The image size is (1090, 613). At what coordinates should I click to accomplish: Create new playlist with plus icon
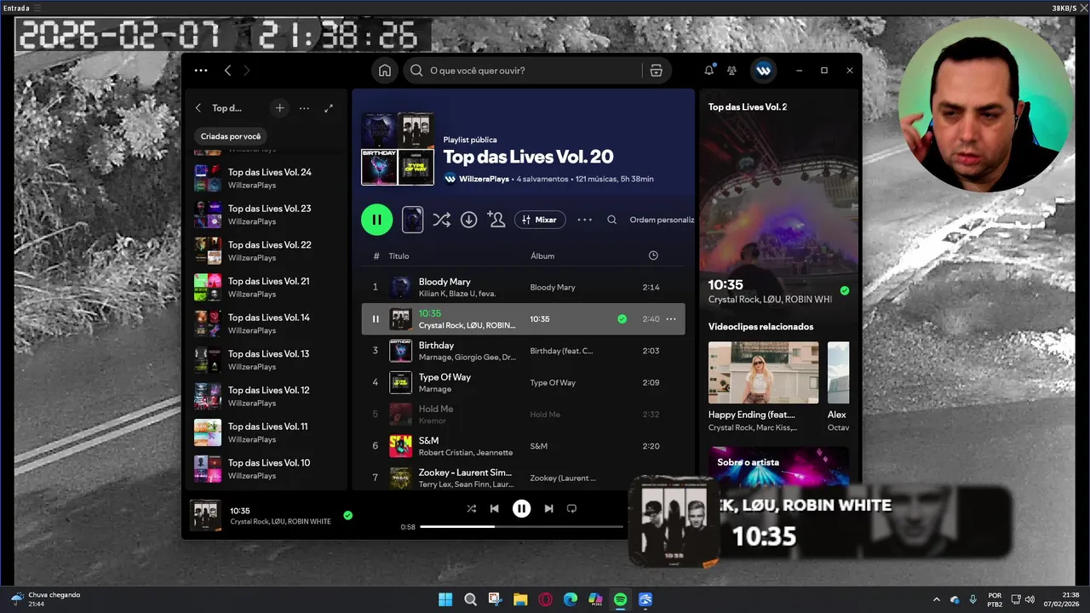(x=279, y=108)
